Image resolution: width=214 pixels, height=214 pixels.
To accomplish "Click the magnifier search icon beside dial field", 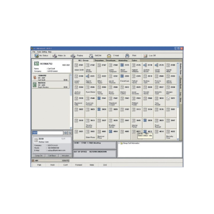I will (x=70, y=133).
